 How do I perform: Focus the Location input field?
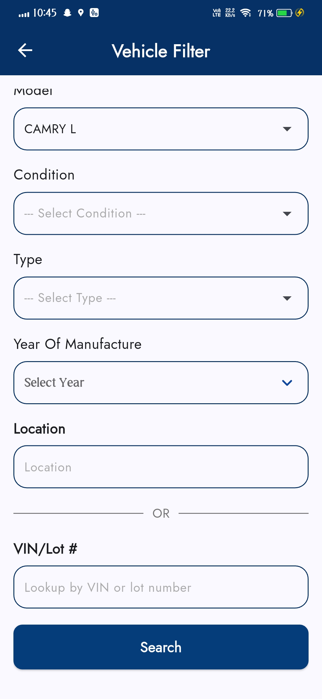161,467
